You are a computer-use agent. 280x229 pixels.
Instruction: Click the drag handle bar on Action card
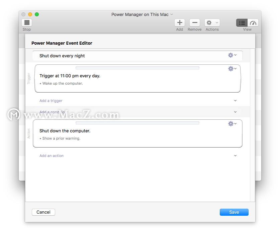point(137,123)
